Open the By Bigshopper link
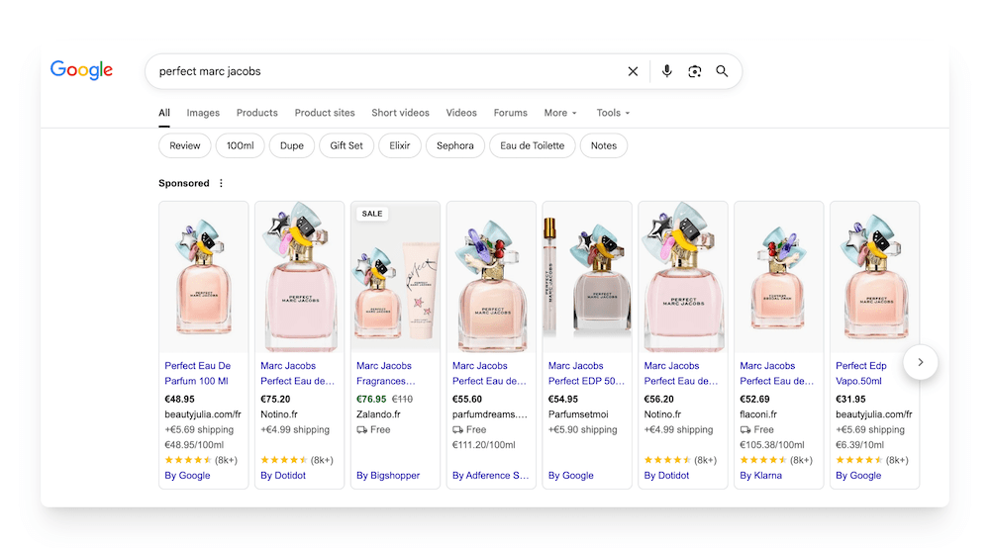This screenshot has width=990, height=548. [x=387, y=476]
